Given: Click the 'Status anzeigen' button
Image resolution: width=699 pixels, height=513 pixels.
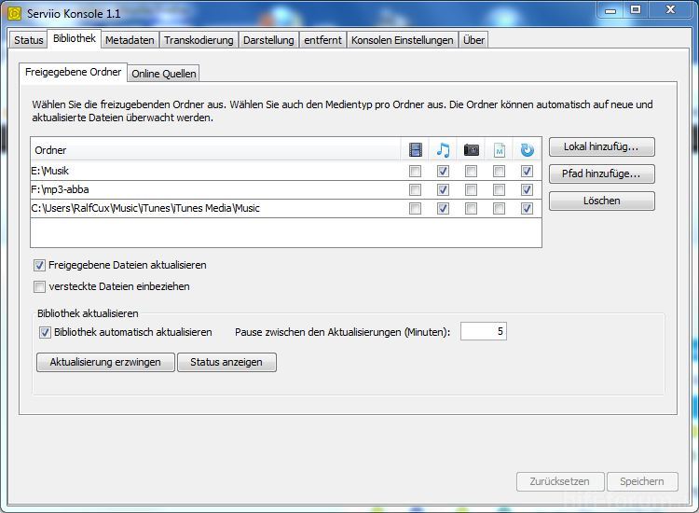Looking at the screenshot, I should click(226, 362).
